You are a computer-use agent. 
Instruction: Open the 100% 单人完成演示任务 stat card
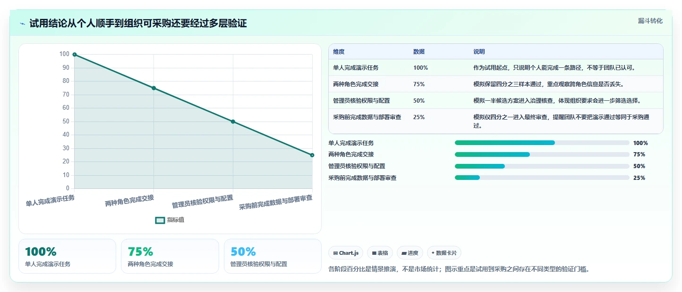pyautogui.click(x=67, y=256)
